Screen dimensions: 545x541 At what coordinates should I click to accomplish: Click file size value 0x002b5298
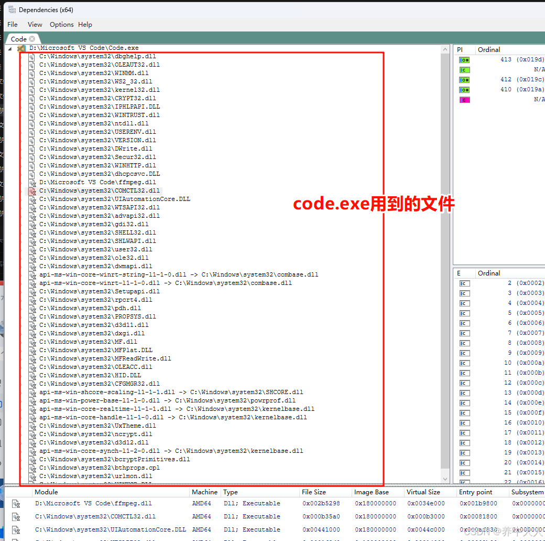tap(321, 504)
